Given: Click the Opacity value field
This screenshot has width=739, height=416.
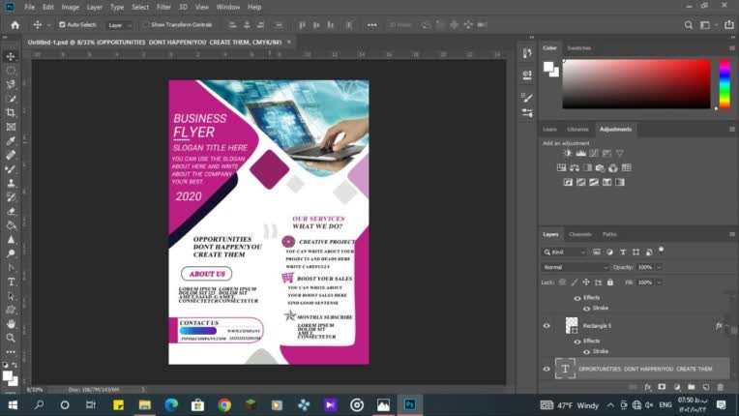Looking at the screenshot, I should [x=645, y=267].
